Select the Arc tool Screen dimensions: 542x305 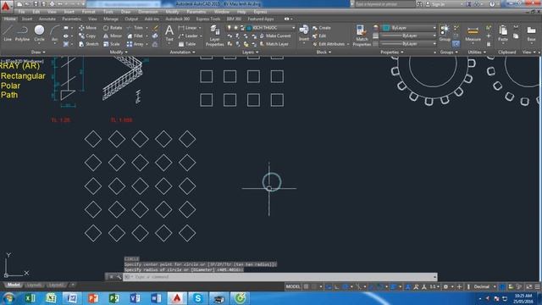(54, 33)
